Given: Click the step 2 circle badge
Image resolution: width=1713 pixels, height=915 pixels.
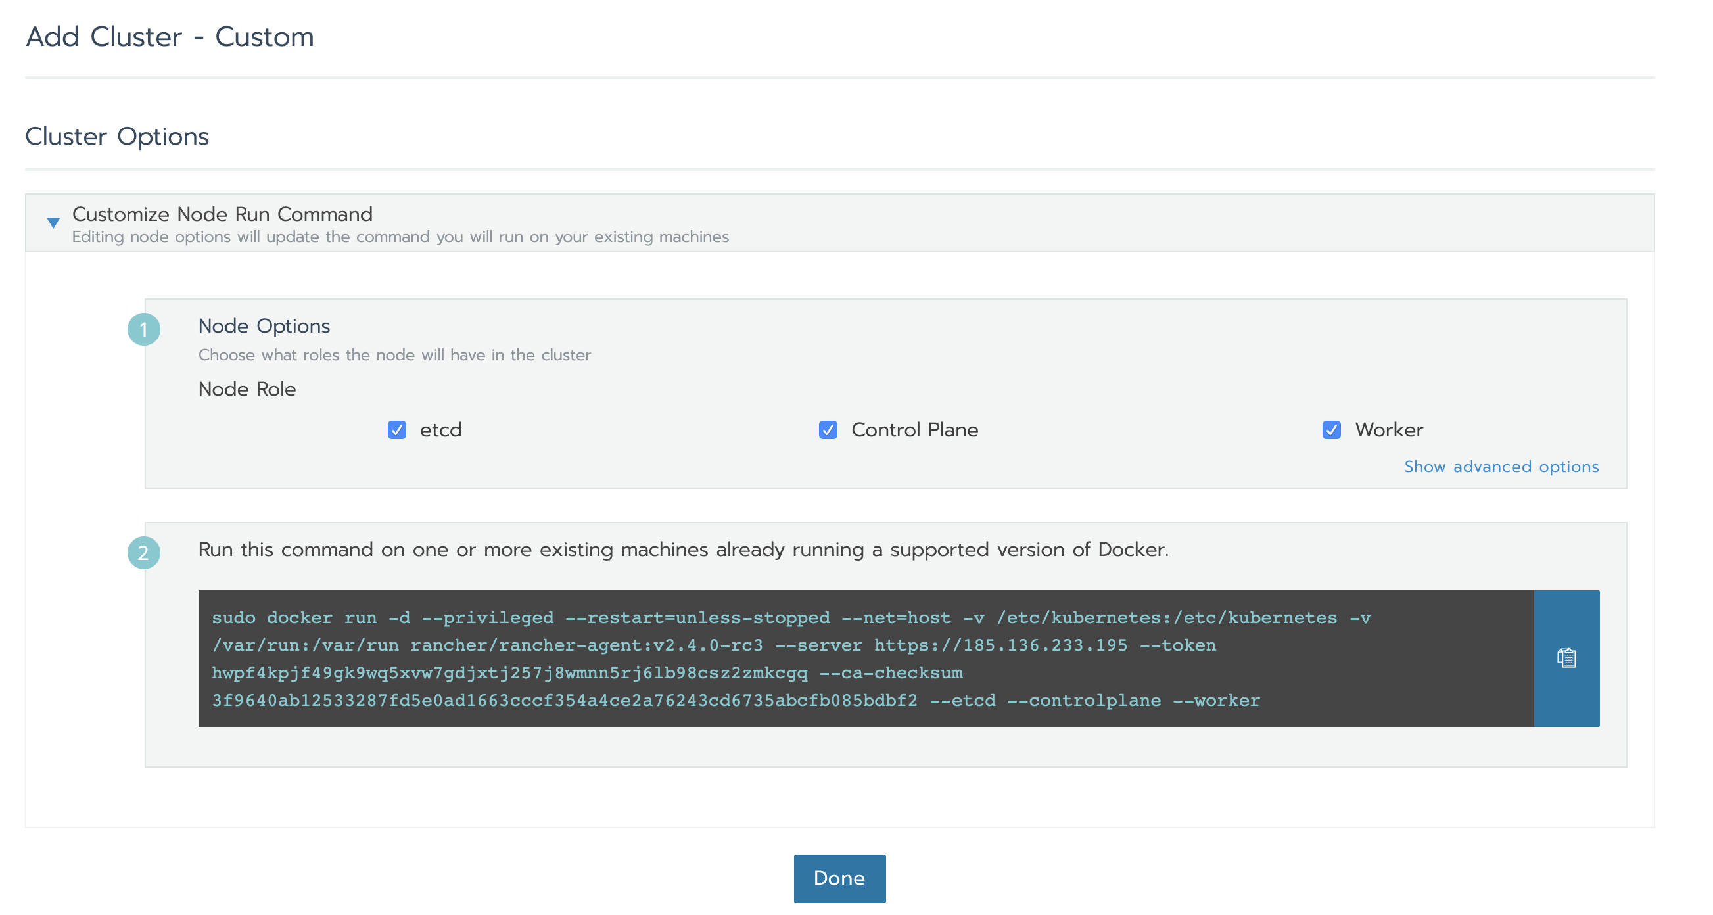Looking at the screenshot, I should pyautogui.click(x=144, y=553).
